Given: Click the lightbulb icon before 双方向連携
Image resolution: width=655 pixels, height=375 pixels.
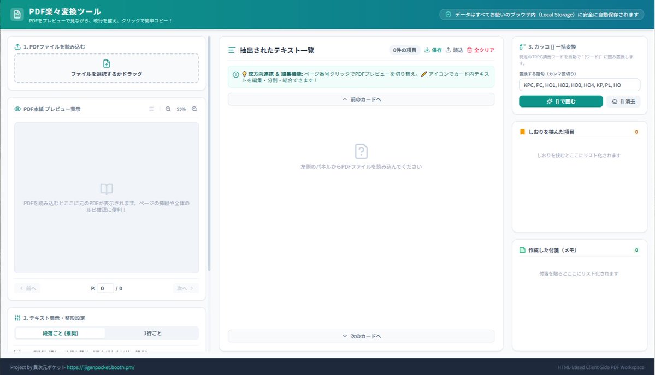Looking at the screenshot, I should pos(245,74).
